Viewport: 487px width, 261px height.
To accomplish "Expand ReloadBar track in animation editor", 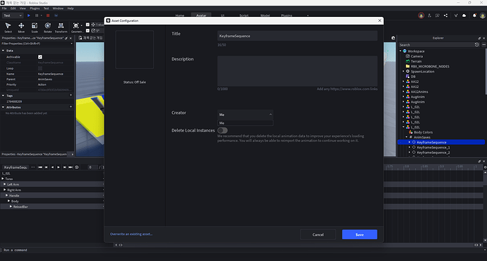I will pos(11,207).
